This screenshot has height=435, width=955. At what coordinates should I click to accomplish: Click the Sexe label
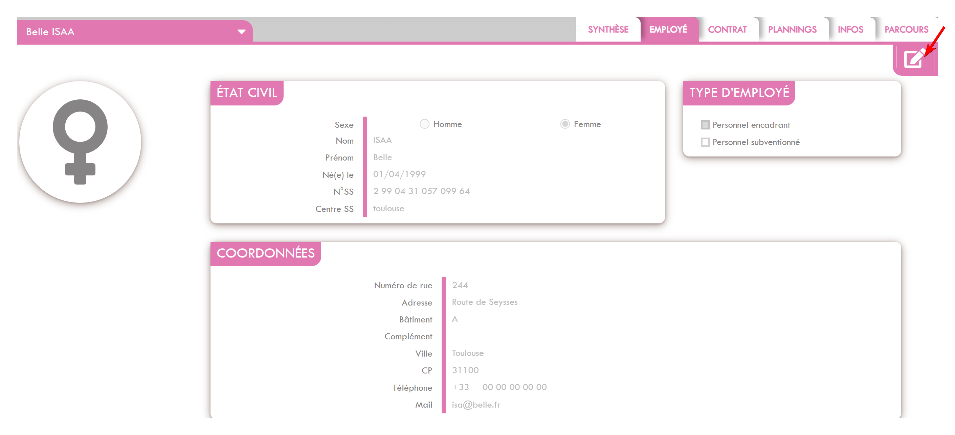[344, 125]
